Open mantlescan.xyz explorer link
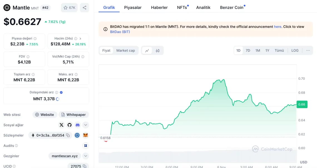Viewport: 317px width, 168px height. point(65,156)
